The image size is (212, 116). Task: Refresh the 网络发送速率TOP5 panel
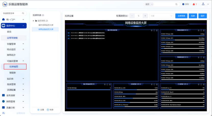click(x=201, y=31)
